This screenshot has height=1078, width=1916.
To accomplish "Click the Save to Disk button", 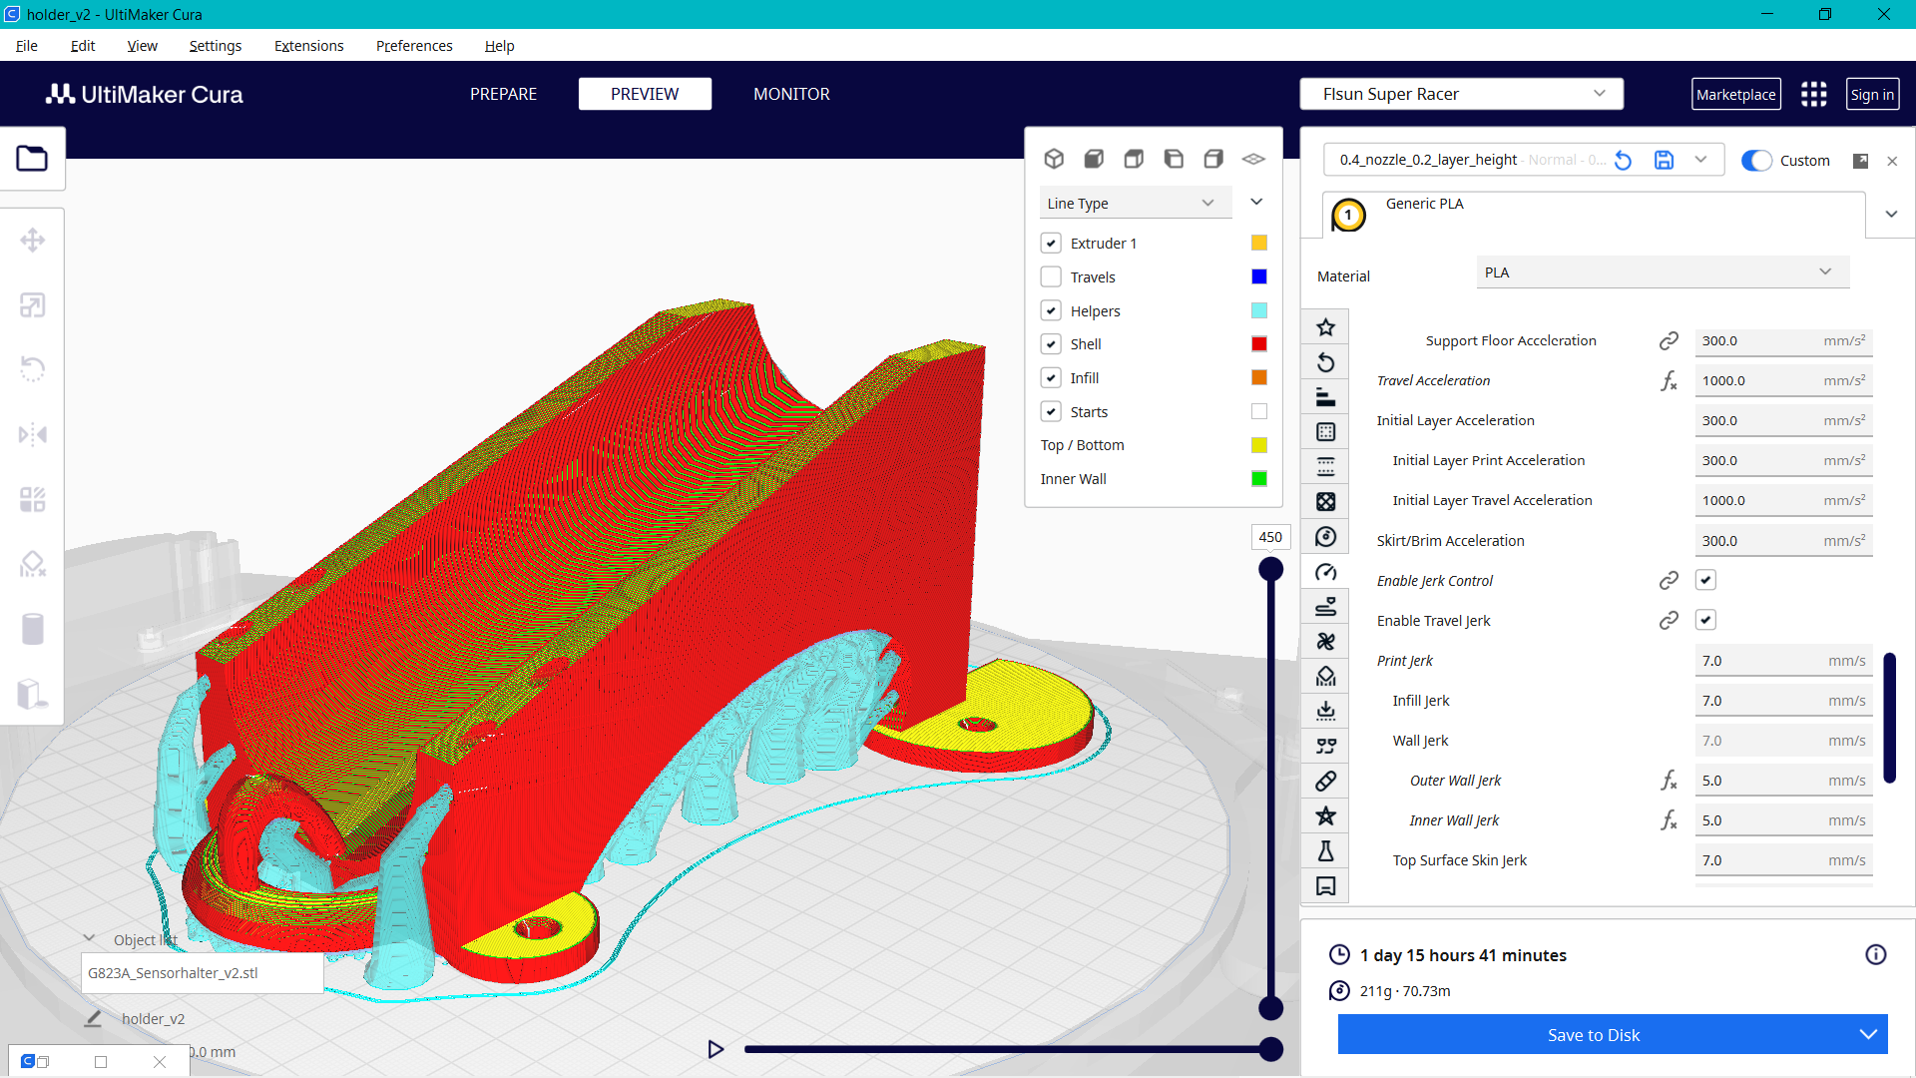I will (x=1594, y=1034).
